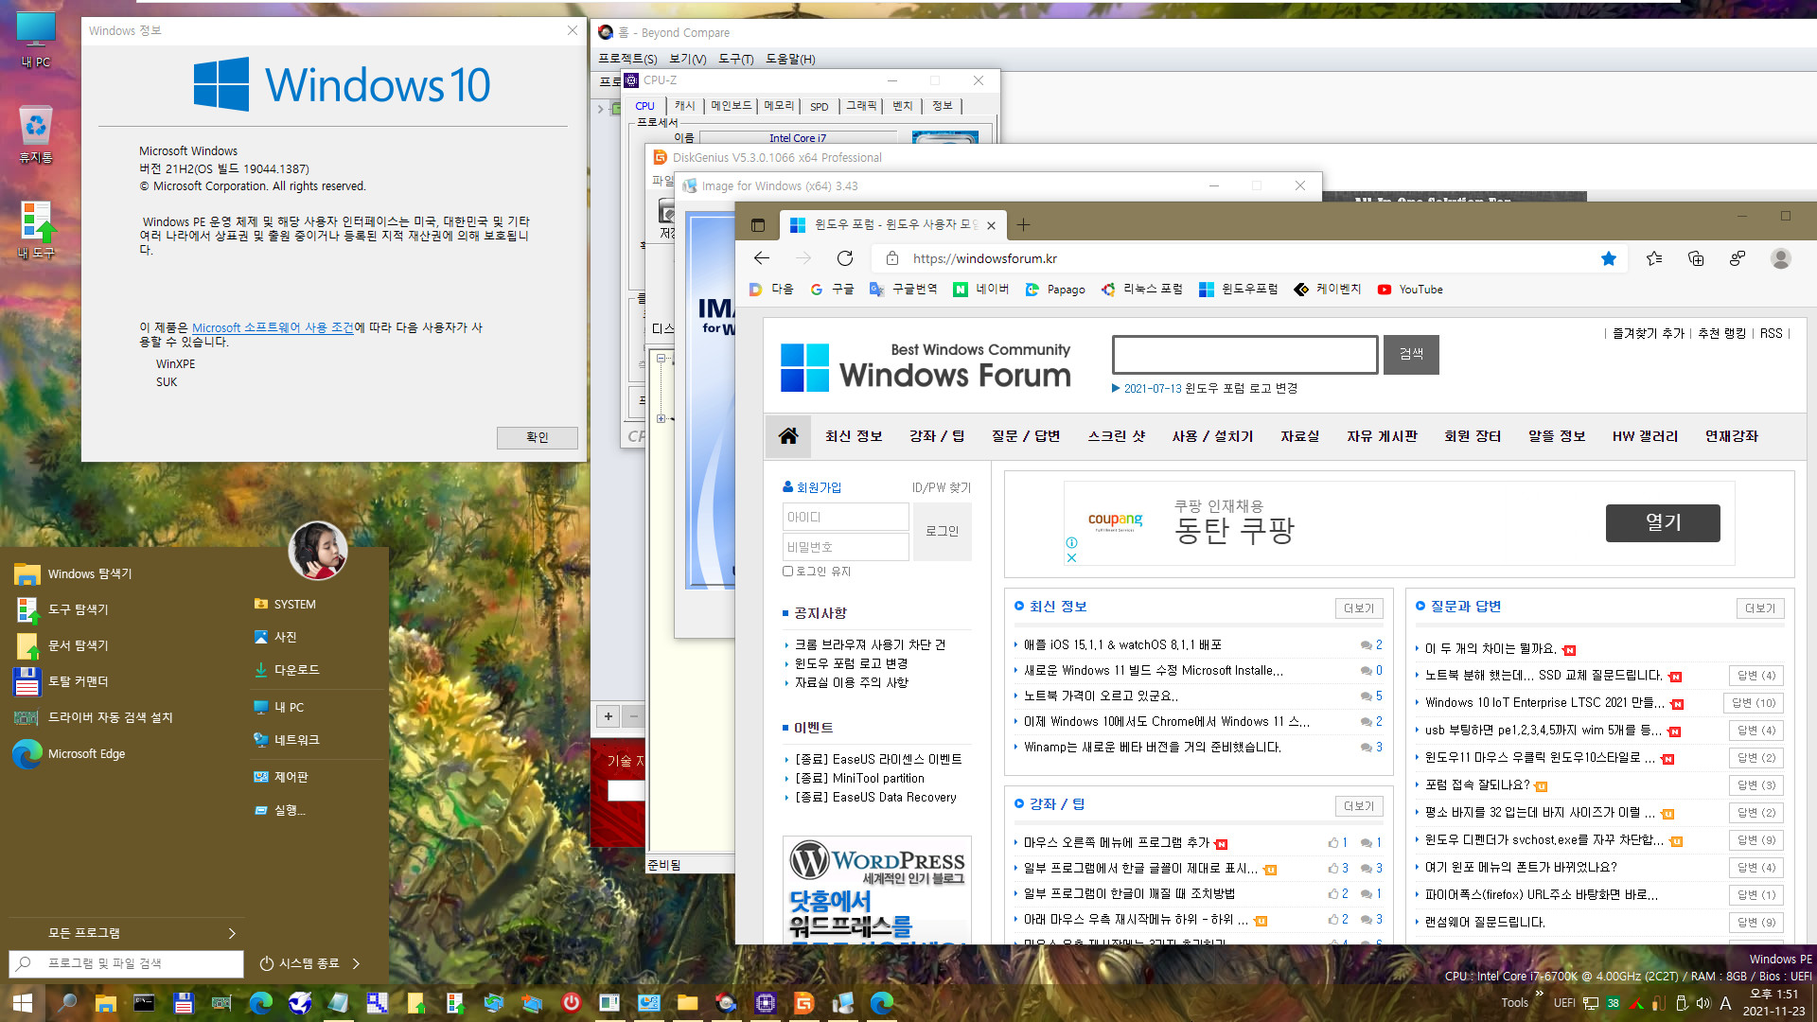Screen dimensions: 1817x1022
Task: Open the Edge tab actions menu icon
Action: (x=757, y=225)
